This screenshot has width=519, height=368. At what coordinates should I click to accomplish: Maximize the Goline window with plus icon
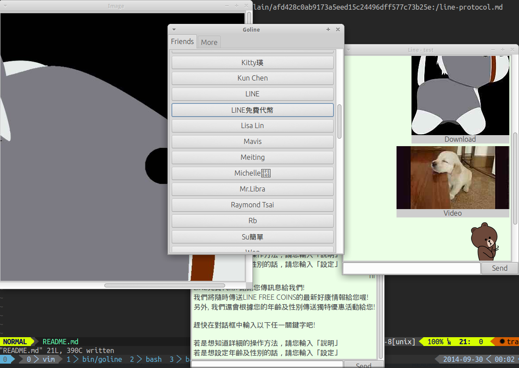point(328,29)
